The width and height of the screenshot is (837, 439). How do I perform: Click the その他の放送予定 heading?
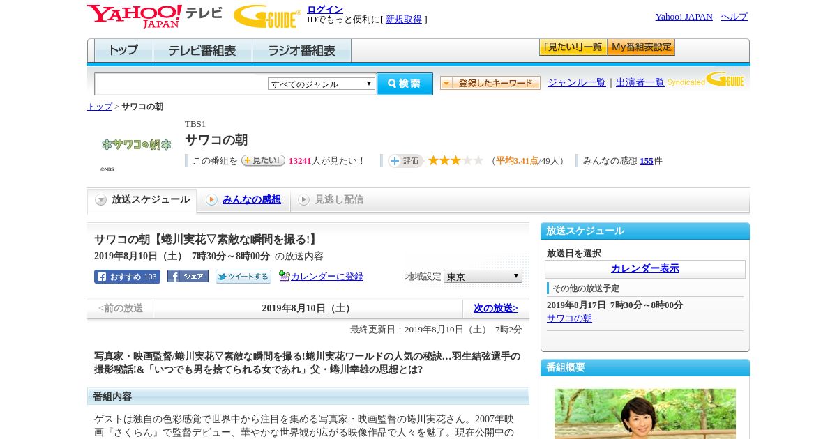(x=586, y=288)
